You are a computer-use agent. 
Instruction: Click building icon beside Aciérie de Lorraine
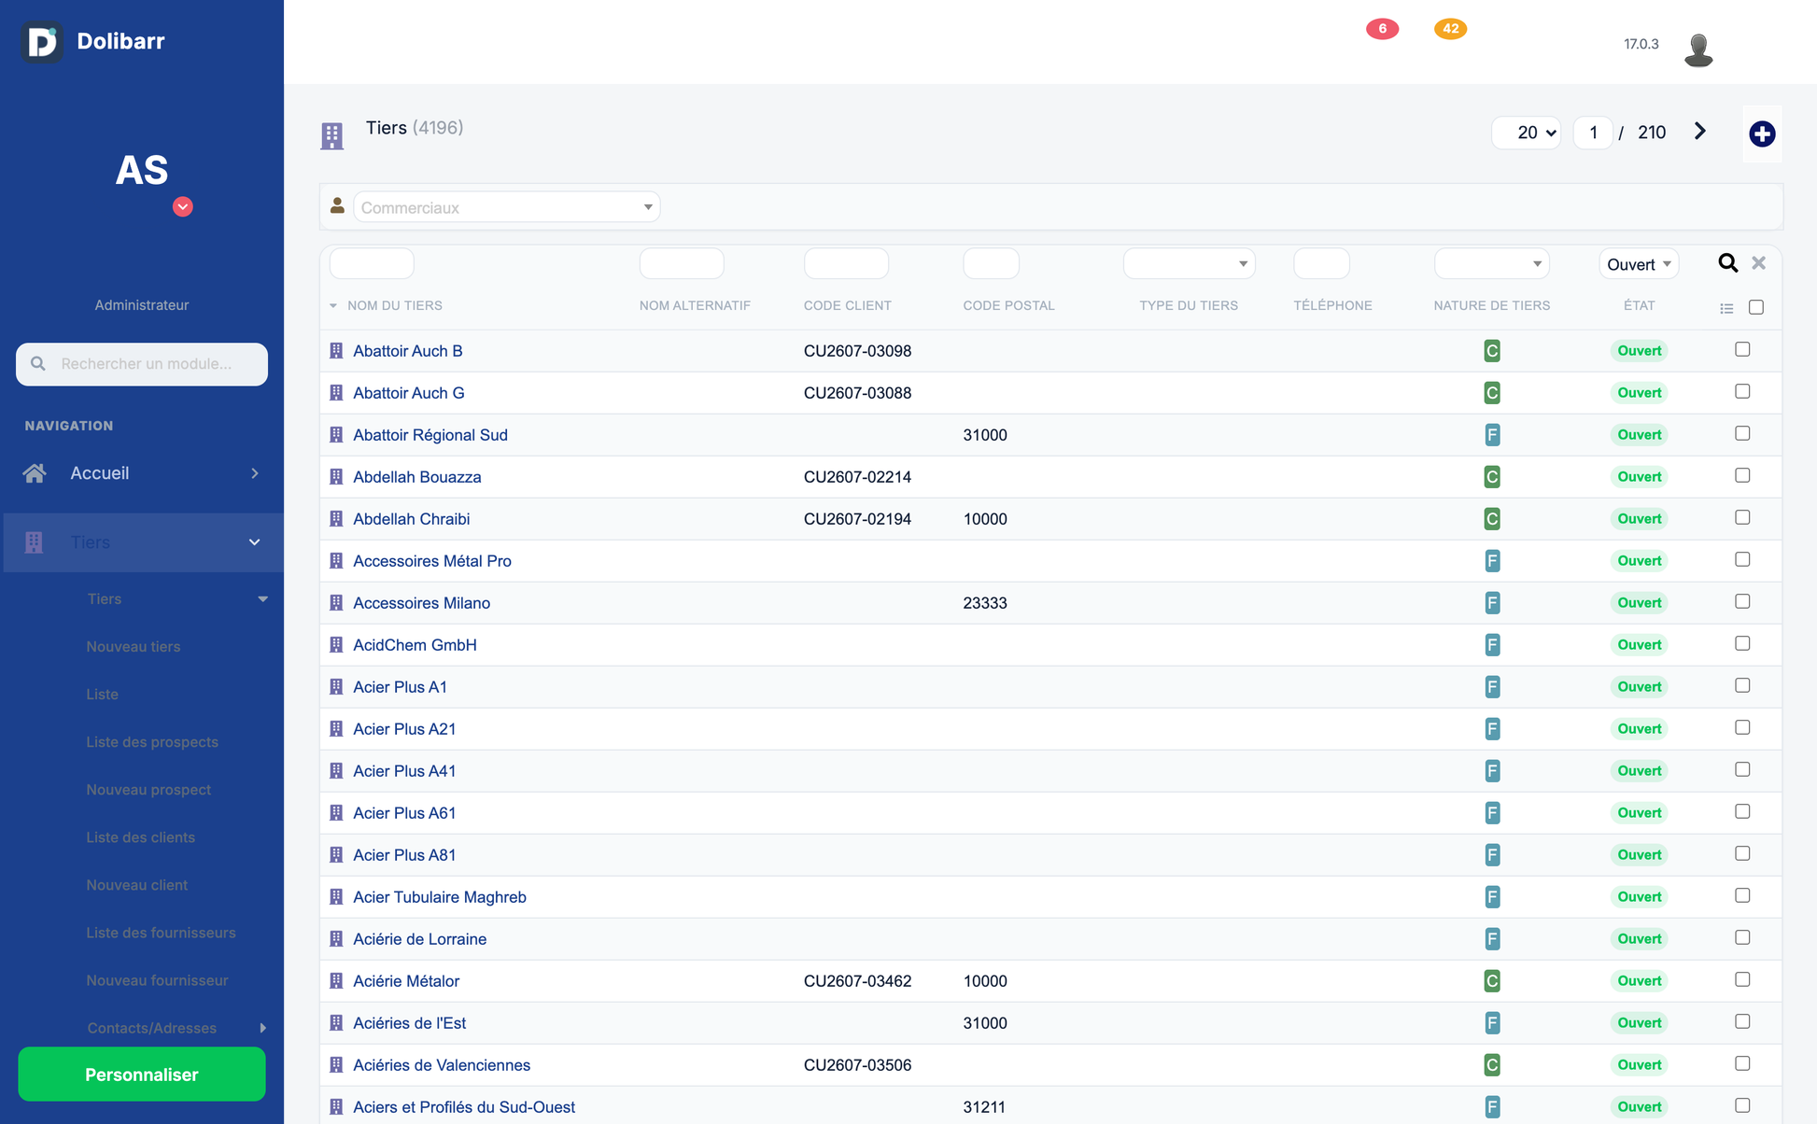click(x=336, y=939)
